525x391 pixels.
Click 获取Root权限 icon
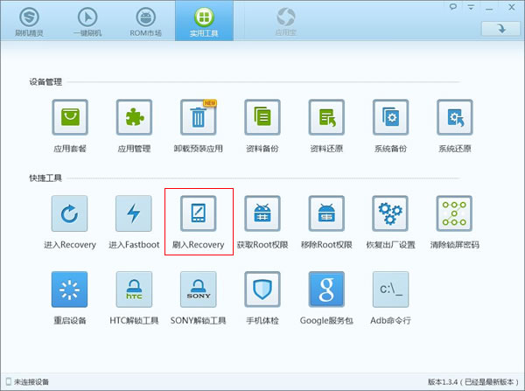click(x=262, y=213)
